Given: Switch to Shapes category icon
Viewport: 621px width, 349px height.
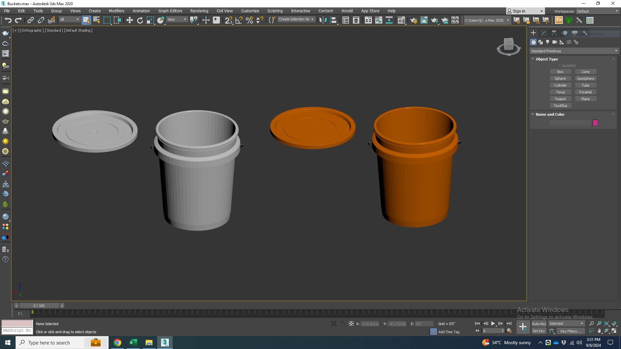Looking at the screenshot, I should coord(540,42).
